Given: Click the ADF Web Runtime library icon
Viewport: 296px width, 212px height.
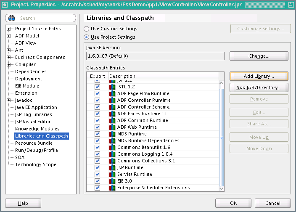Looking at the screenshot, I should pos(112,127).
